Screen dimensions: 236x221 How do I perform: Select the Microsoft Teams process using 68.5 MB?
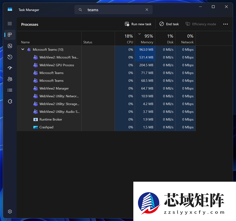tap(106, 81)
